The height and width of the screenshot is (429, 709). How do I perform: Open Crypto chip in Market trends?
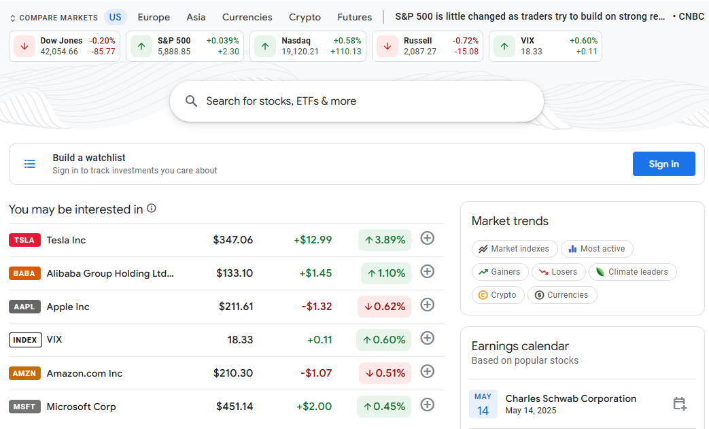click(498, 295)
